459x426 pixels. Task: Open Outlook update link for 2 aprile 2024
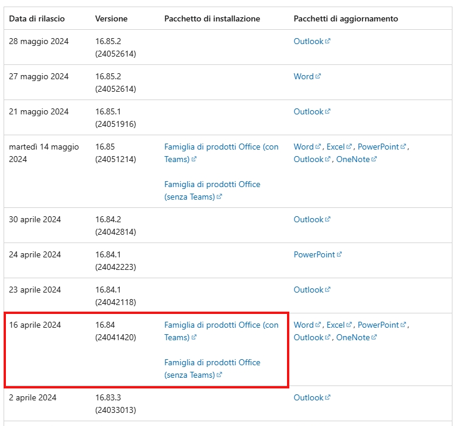tap(312, 397)
